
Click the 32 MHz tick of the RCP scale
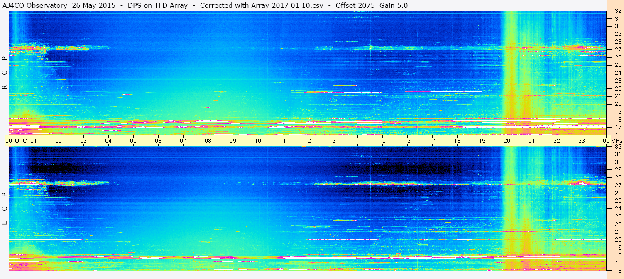[618, 11]
